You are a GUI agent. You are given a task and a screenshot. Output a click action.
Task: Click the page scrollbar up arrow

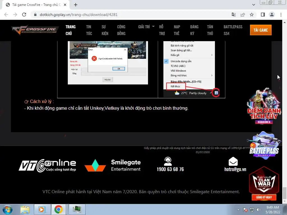pyautogui.click(x=285, y=22)
